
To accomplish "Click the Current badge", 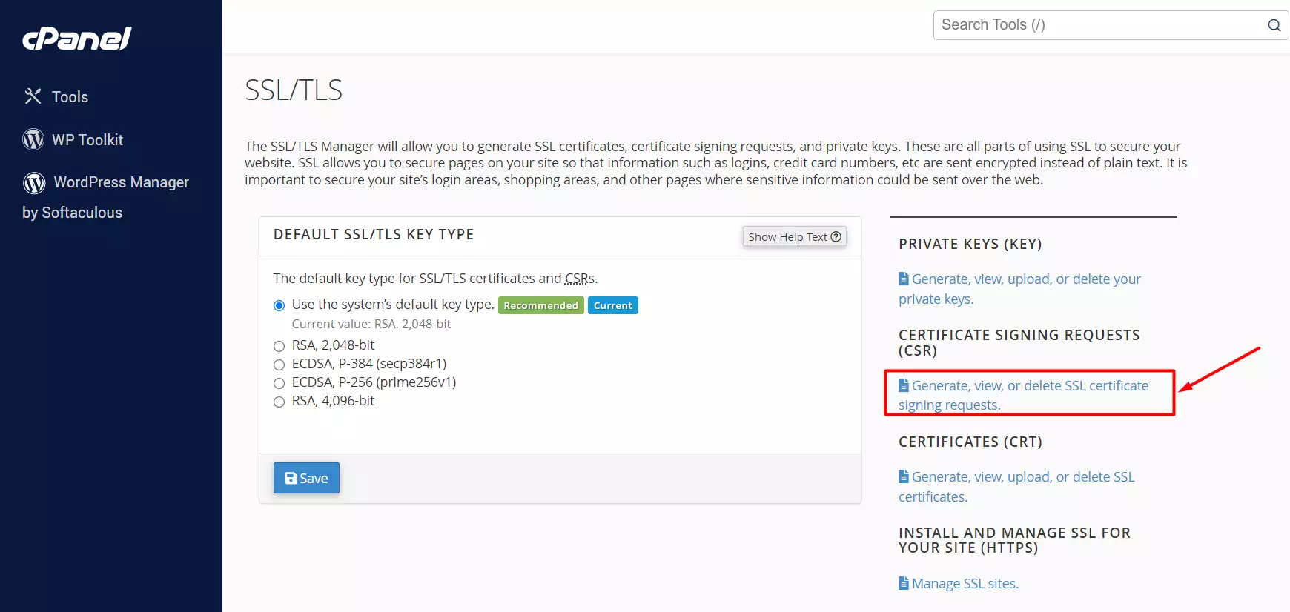I will pyautogui.click(x=613, y=305).
